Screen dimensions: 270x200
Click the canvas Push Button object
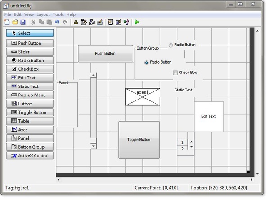pyautogui.click(x=106, y=54)
